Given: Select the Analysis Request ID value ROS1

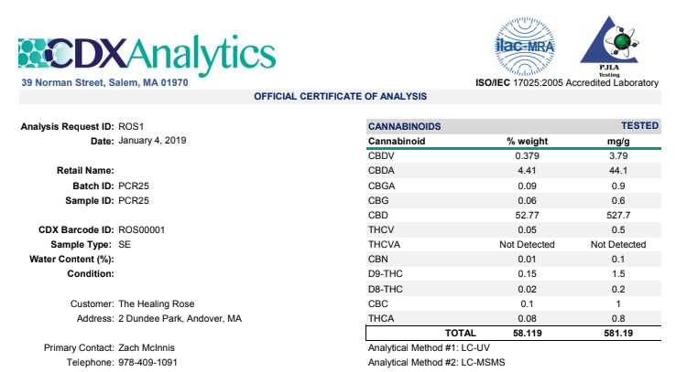Looking at the screenshot, I should point(131,126).
